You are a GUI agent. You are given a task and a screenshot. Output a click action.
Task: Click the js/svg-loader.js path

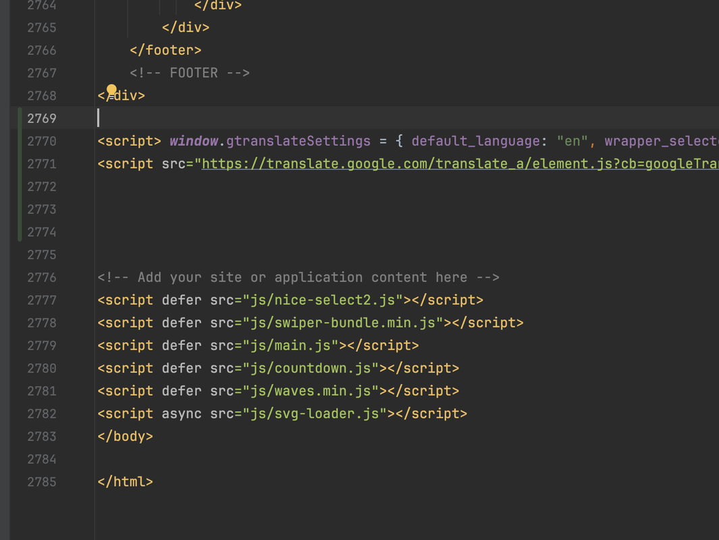(x=315, y=414)
